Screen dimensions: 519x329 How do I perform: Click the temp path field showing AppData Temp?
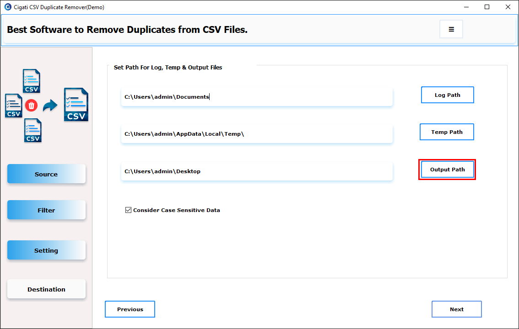click(257, 134)
